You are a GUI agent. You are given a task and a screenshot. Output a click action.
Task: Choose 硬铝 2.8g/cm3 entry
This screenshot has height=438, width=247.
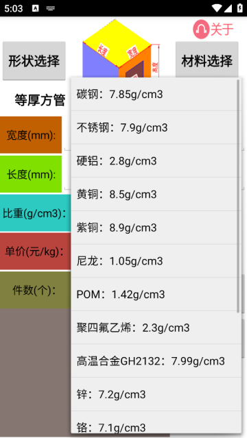[x=156, y=161]
